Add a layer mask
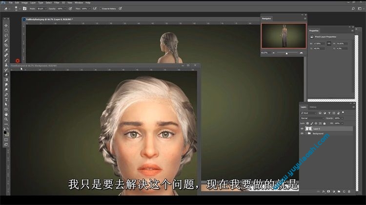366x205 pixels. [328, 191]
